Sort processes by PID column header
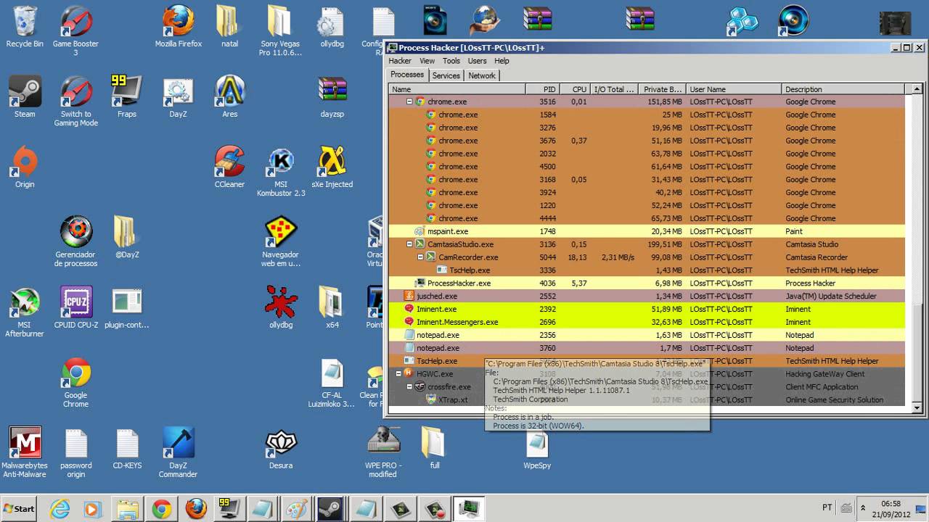Screen dimensions: 929x522 [544, 89]
